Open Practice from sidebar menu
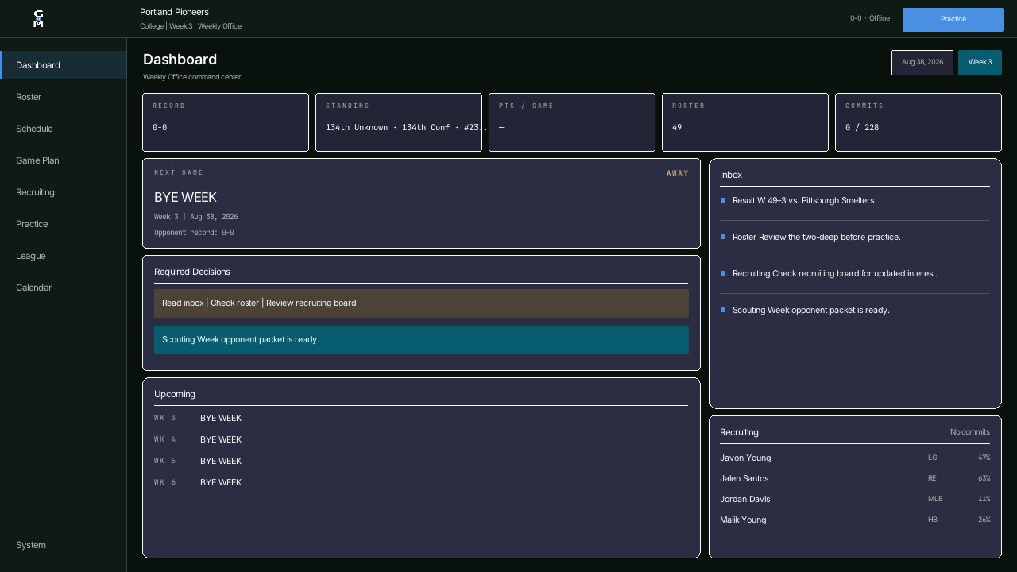The height and width of the screenshot is (572, 1017). click(x=64, y=224)
